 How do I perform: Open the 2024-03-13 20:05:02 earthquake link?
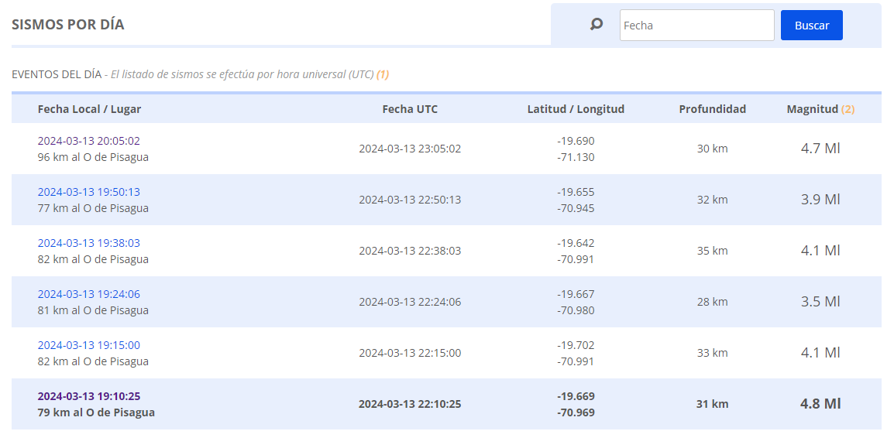(89, 141)
